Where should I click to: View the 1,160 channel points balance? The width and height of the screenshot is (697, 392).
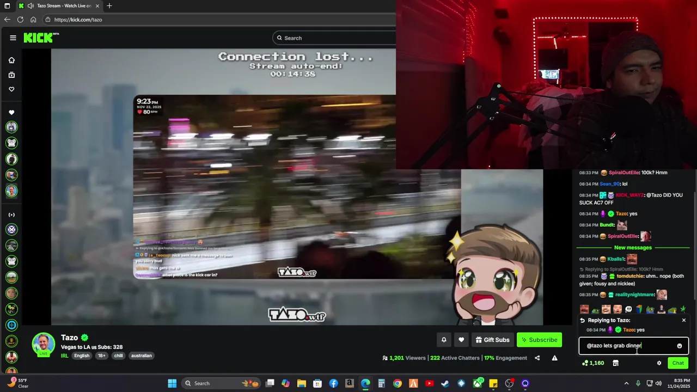[x=593, y=363]
